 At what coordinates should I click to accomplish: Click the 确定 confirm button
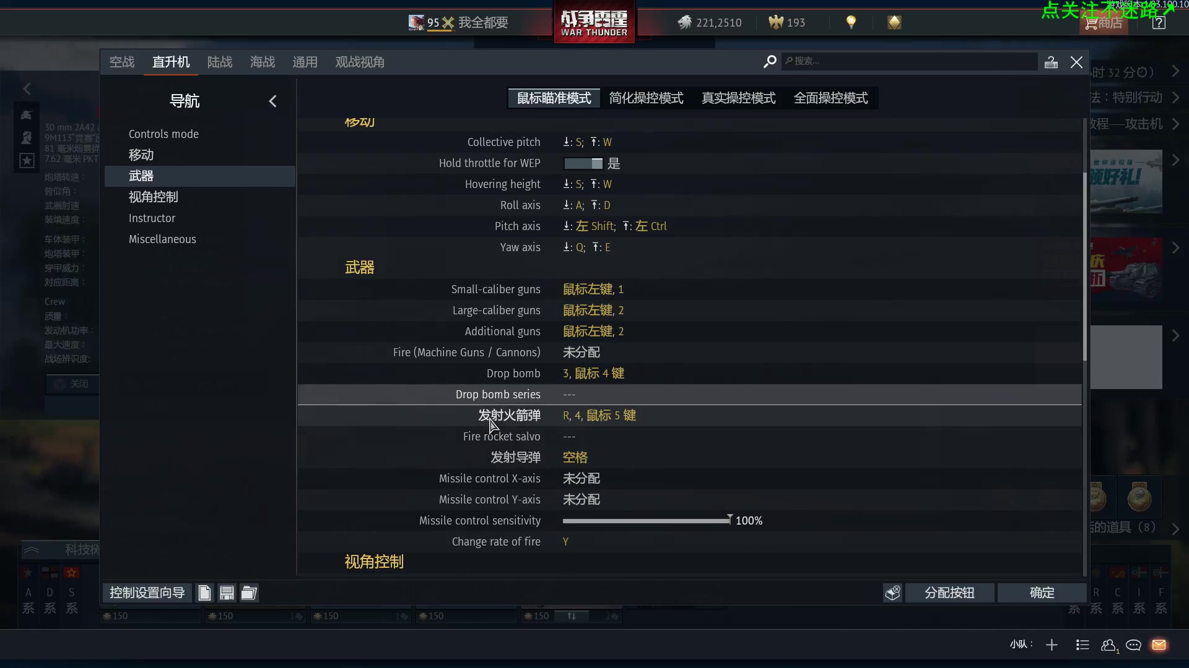click(x=1042, y=593)
